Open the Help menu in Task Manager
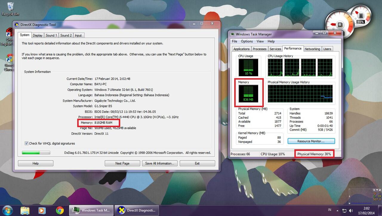Screen dimensions: 382x216 271,41
